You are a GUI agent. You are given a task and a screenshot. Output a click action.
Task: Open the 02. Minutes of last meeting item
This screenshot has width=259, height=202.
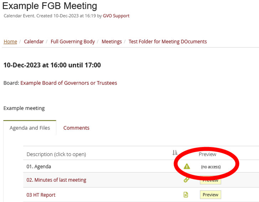pyautogui.click(x=56, y=180)
